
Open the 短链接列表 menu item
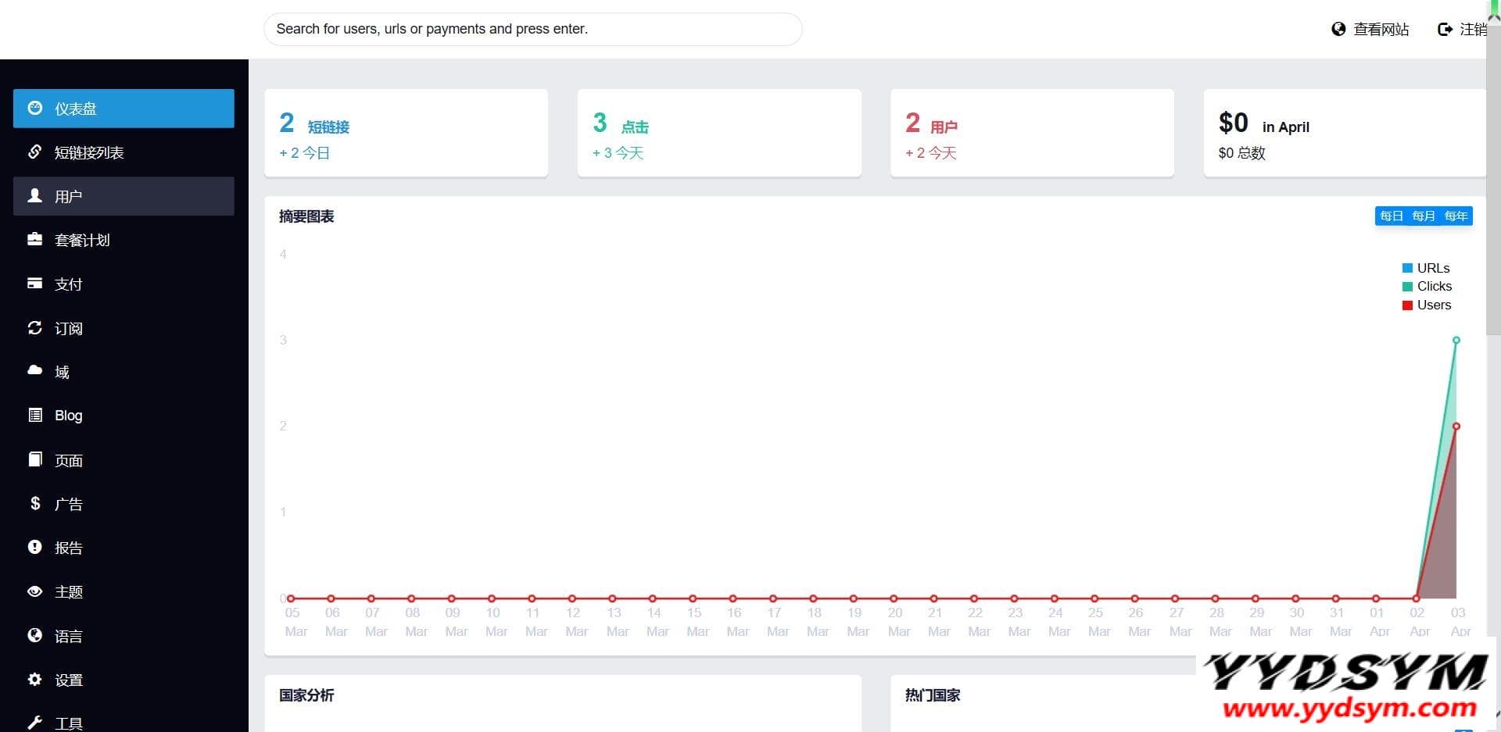(124, 152)
